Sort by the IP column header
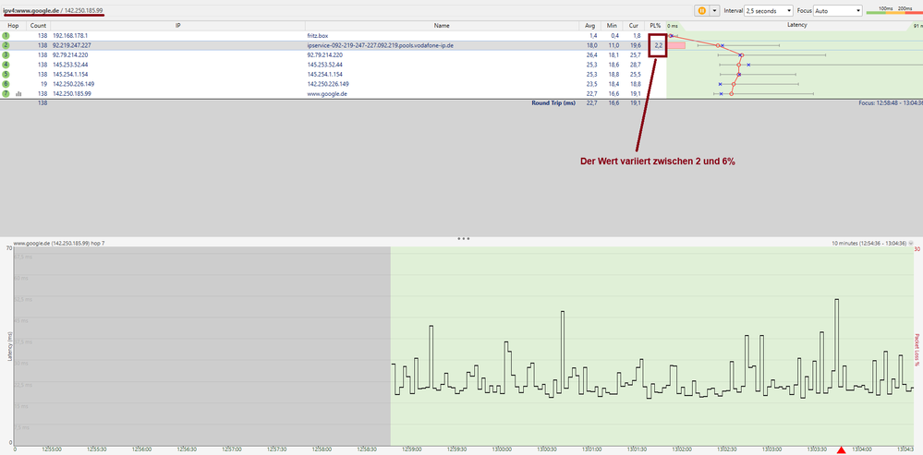This screenshot has width=923, height=455. (177, 26)
